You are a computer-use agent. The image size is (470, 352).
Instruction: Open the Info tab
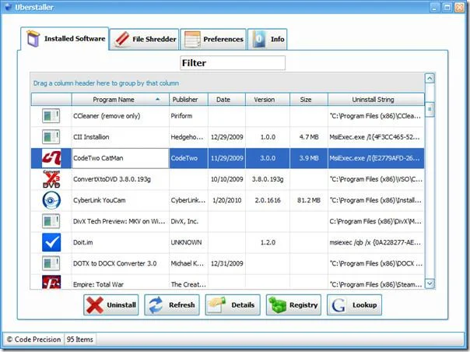coord(268,39)
